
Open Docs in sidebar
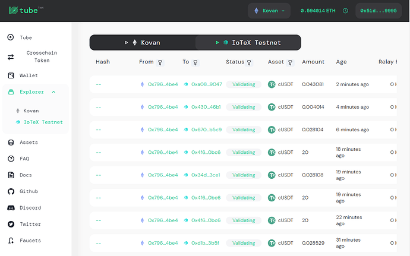(26, 175)
